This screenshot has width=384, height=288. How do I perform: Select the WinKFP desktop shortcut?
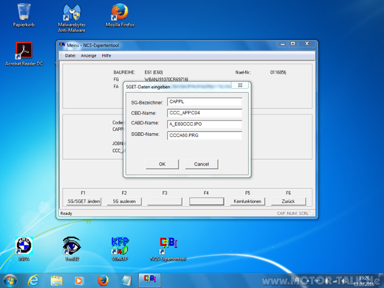[x=120, y=248]
